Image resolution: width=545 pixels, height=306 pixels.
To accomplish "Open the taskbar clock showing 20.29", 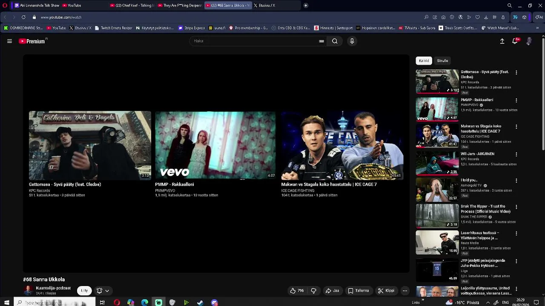I will pyautogui.click(x=520, y=302).
